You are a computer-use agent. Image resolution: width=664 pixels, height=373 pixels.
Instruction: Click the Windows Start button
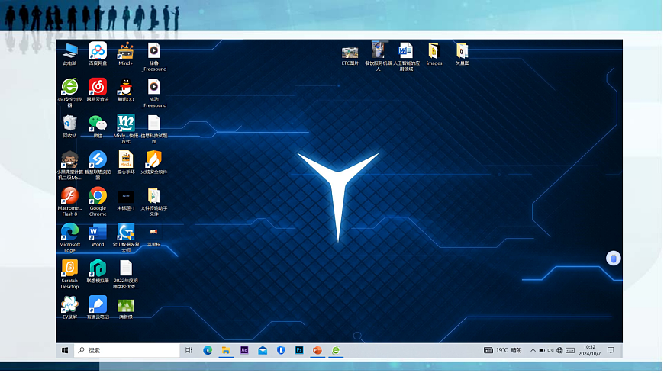65,350
